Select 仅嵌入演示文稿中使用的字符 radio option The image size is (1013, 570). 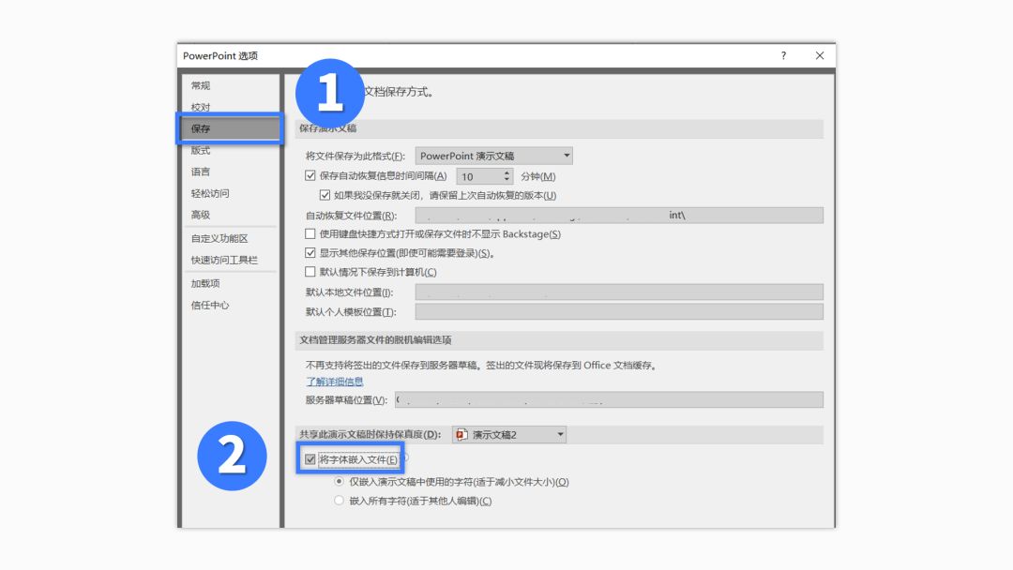click(339, 482)
